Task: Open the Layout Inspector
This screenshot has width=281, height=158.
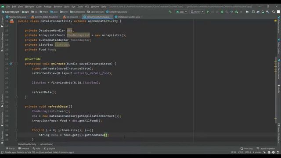Action: (266, 148)
